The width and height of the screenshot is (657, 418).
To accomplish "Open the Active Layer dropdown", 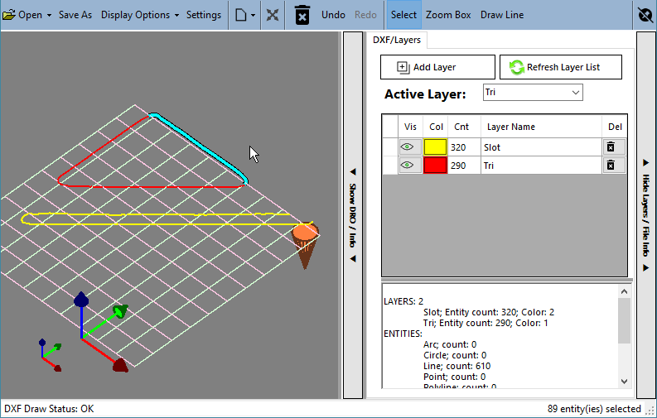I will point(533,93).
